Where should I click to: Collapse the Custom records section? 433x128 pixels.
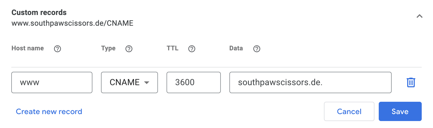419,16
